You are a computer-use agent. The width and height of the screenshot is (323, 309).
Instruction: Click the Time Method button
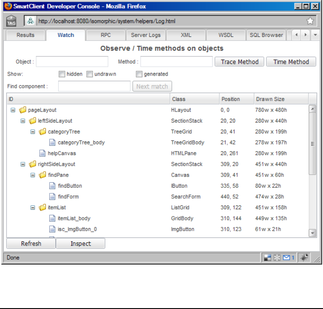291,62
